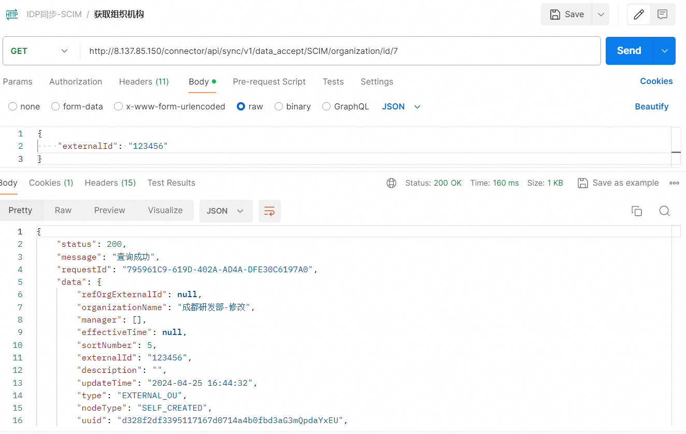Open the request Settings tab
Screen dimensions: 686x434
377,81
